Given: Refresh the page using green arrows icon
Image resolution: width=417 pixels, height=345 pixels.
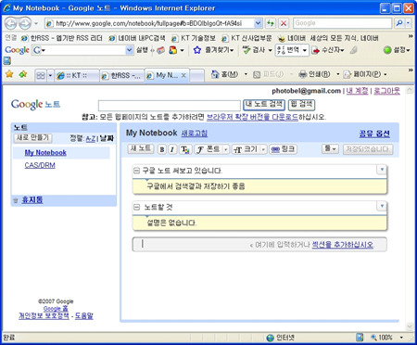Looking at the screenshot, I should click(x=271, y=23).
